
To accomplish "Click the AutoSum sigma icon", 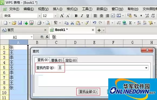I will tap(130, 23).
